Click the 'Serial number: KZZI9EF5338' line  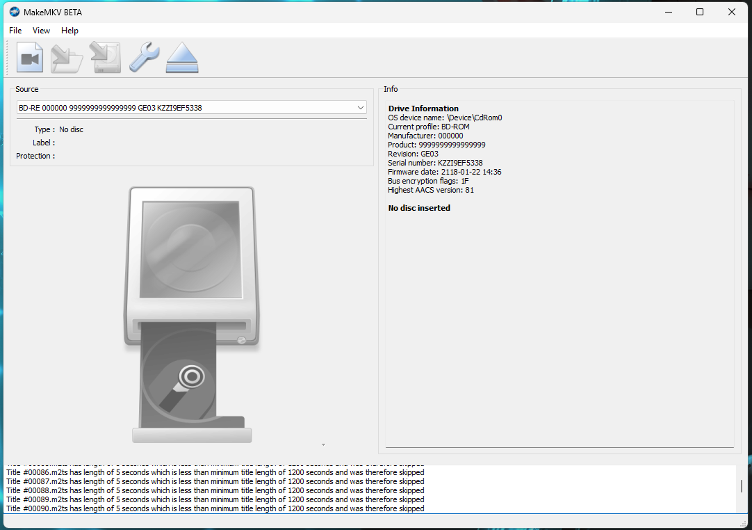[x=435, y=163]
